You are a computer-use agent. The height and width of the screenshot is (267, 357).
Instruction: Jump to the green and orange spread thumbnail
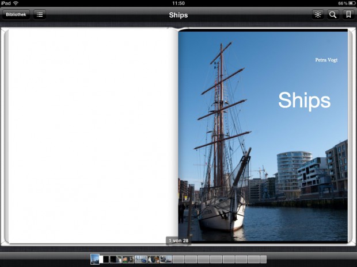pos(128,260)
